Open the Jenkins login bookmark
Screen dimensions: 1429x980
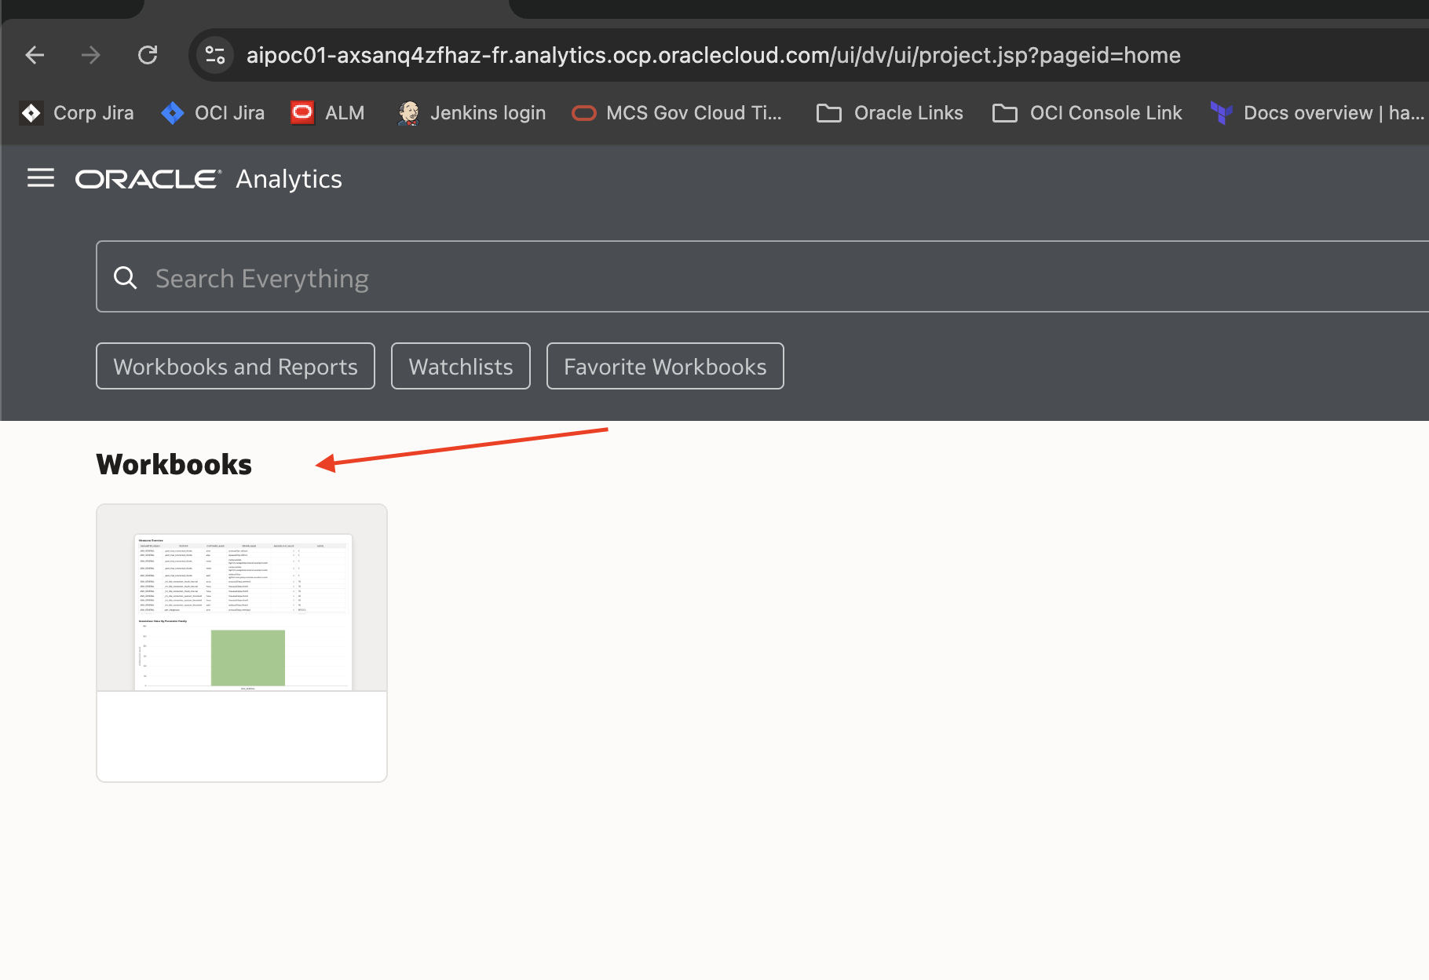(x=471, y=113)
